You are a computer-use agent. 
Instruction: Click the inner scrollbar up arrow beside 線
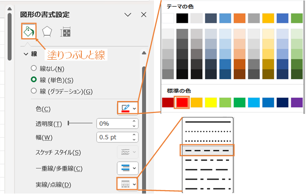[144, 53]
